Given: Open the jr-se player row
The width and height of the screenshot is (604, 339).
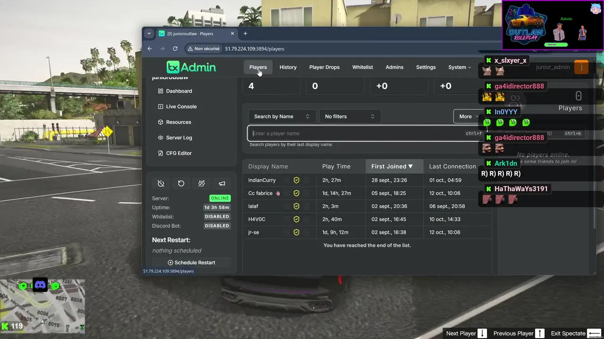Looking at the screenshot, I should [x=367, y=232].
